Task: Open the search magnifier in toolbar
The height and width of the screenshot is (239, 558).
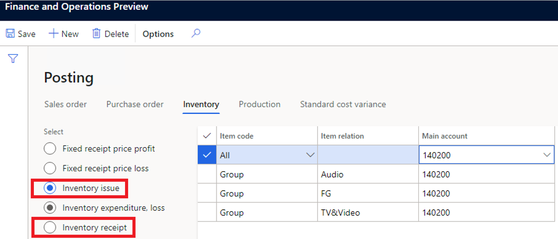Action: (196, 33)
